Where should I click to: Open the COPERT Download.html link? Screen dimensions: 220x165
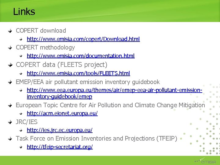coord(83,39)
